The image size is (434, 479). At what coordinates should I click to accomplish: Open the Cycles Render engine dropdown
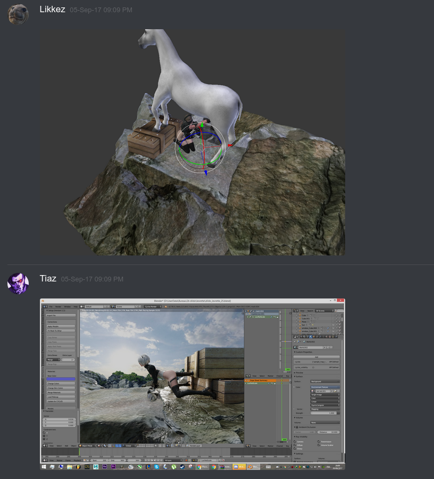pos(153,306)
